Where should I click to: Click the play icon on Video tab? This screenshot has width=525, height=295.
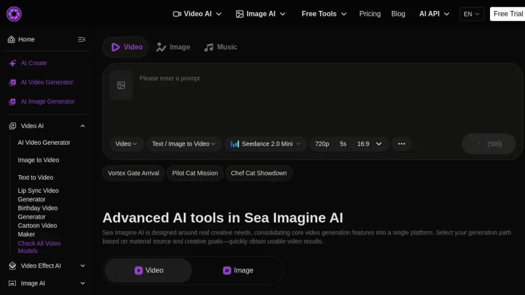(115, 47)
